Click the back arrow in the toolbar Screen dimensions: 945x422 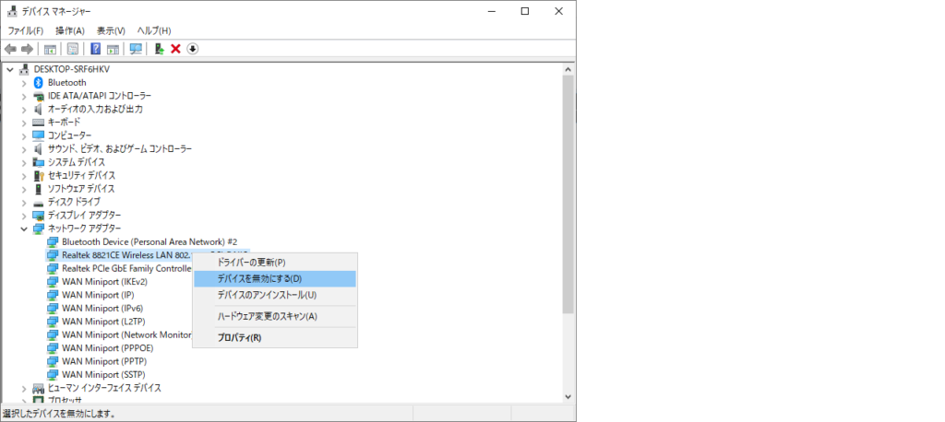[10, 49]
